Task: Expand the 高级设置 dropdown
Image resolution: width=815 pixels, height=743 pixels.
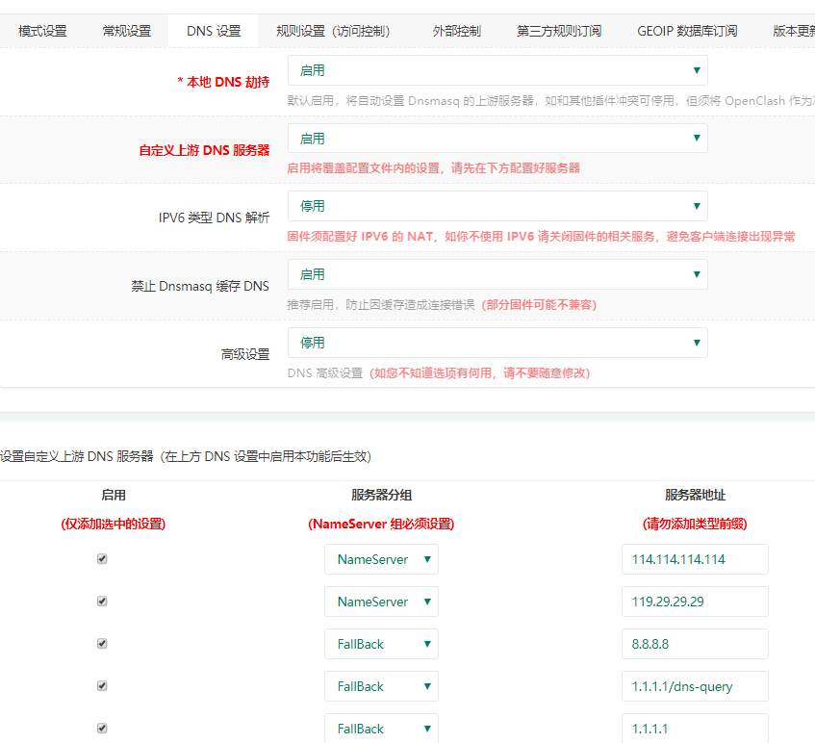Action: [497, 343]
